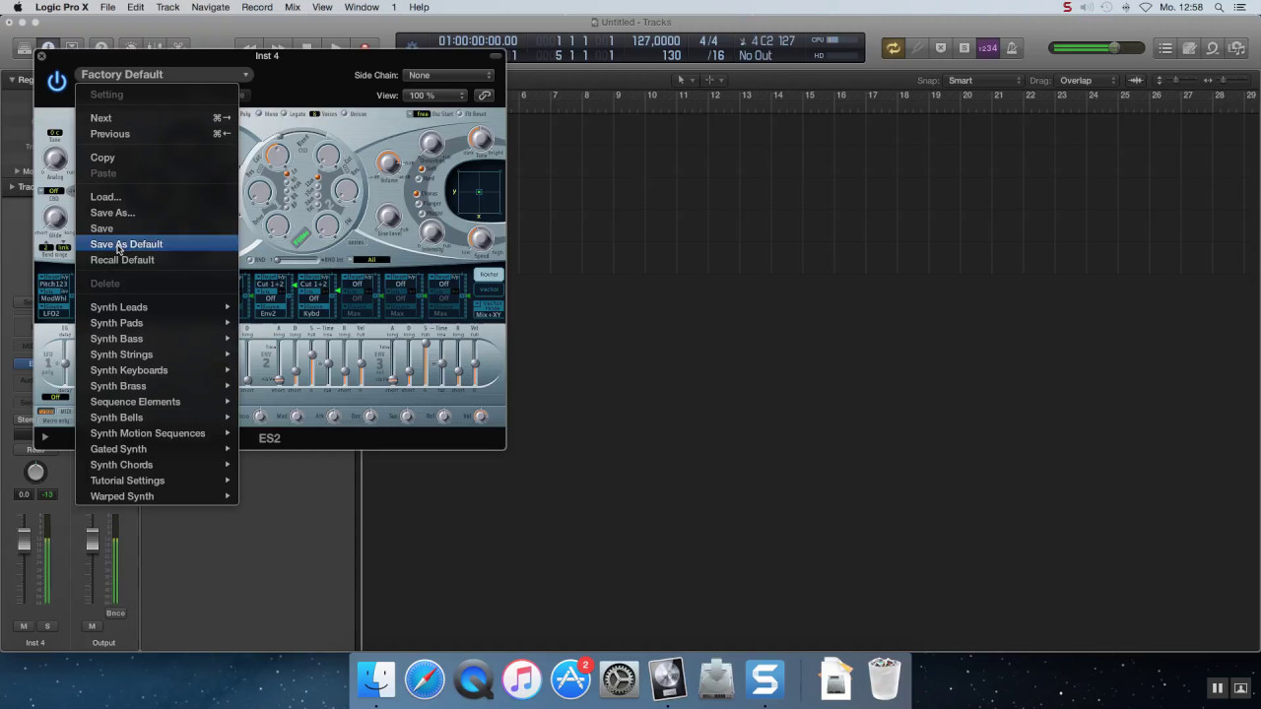The height and width of the screenshot is (709, 1261).
Task: Launch Safari from the Dock
Action: click(x=425, y=679)
